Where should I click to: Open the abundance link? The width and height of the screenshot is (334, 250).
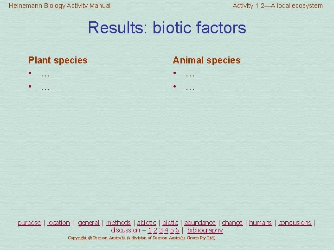200,223
